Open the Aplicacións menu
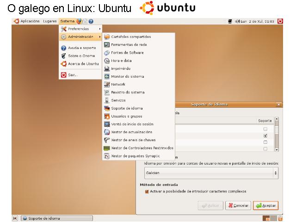 coord(28,21)
